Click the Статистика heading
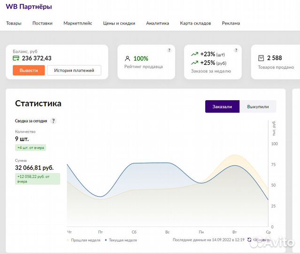This screenshot has width=300, height=254. pyautogui.click(x=38, y=103)
